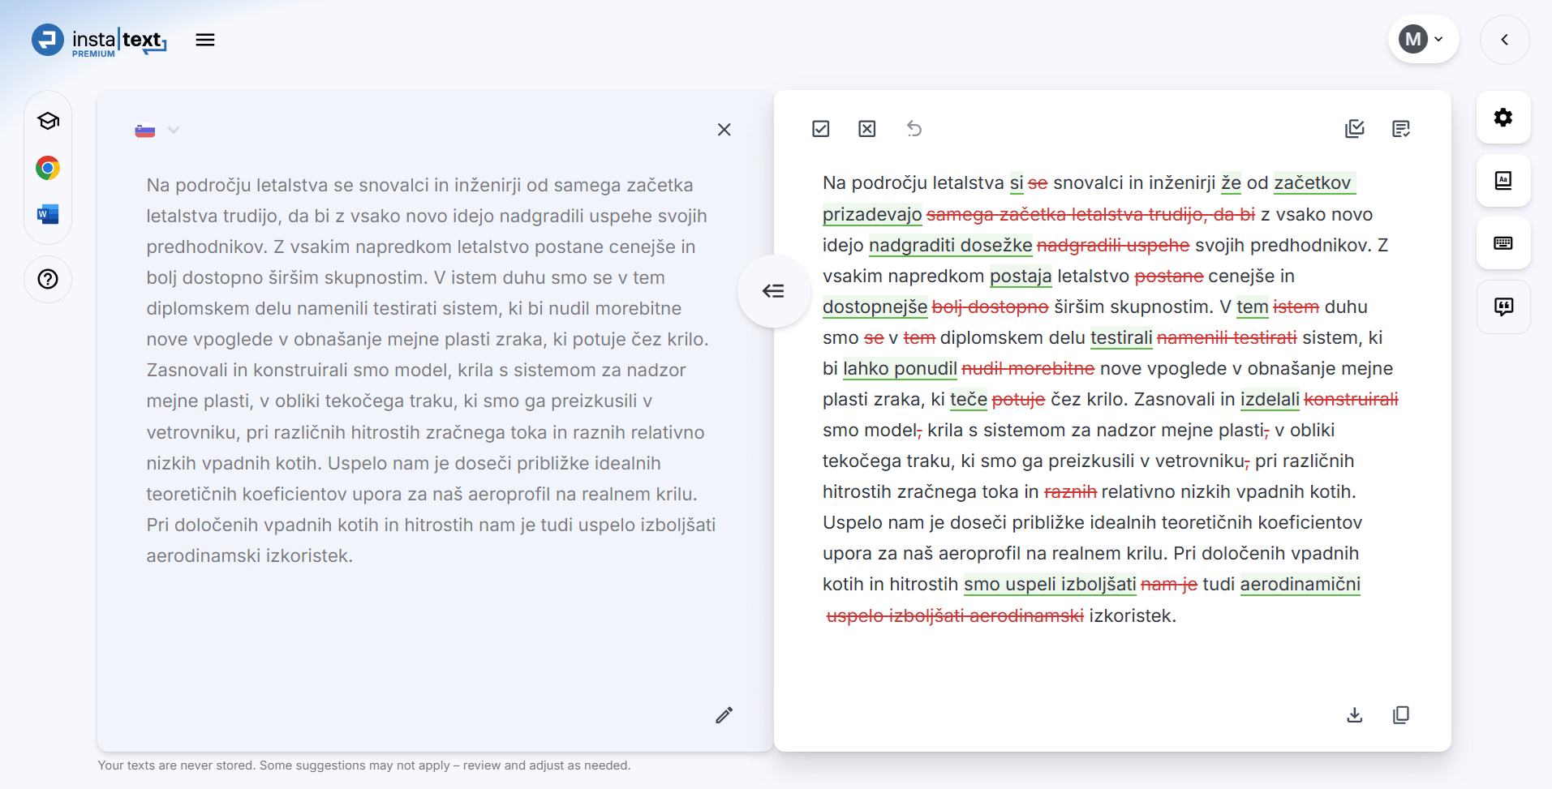Open keyboard shortcuts panel
Screen dimensions: 1552x789
coord(1503,243)
